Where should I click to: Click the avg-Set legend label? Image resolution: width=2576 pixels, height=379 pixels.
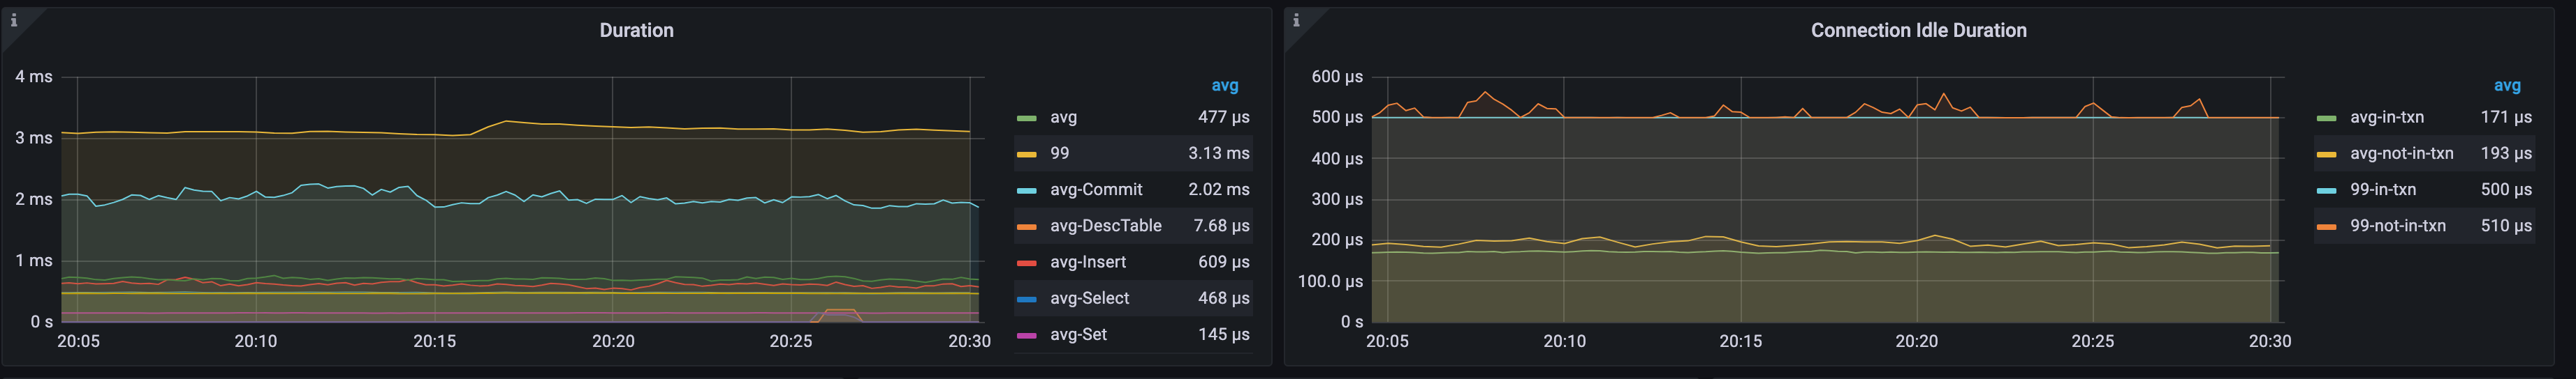(1078, 335)
